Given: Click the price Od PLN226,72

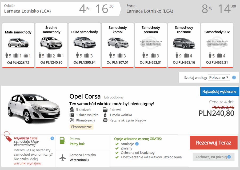Looking at the screenshot, I should [18, 63].
